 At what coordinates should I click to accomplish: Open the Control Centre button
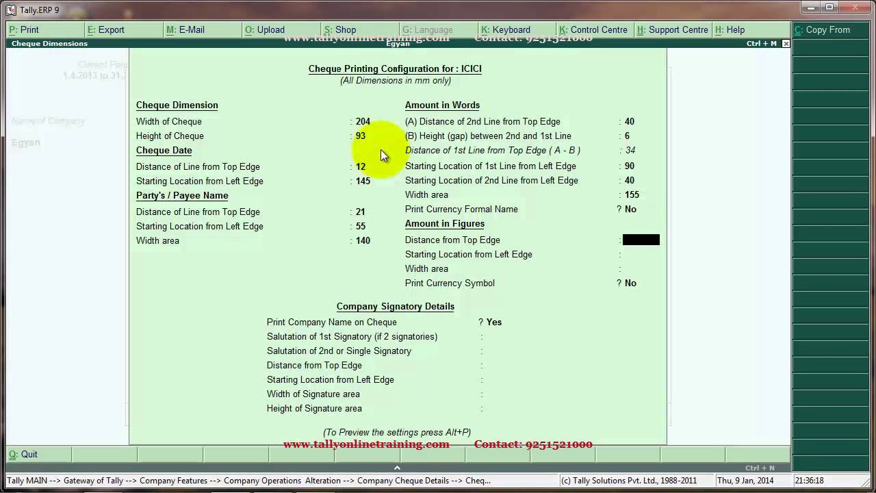596,29
